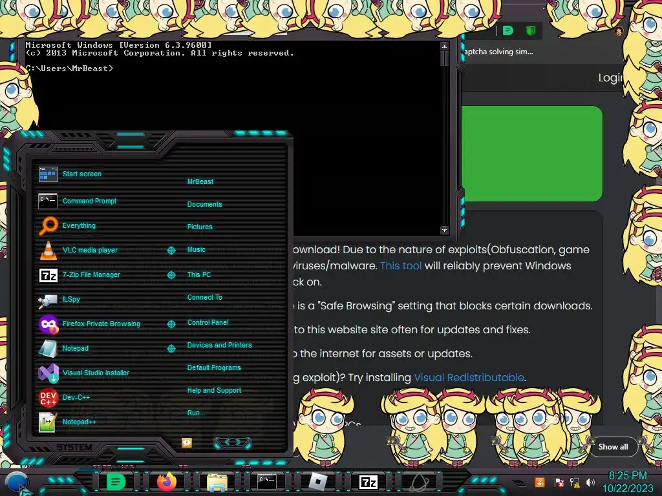The height and width of the screenshot is (496, 662).
Task: Launch VLC media player
Action: click(x=78, y=250)
